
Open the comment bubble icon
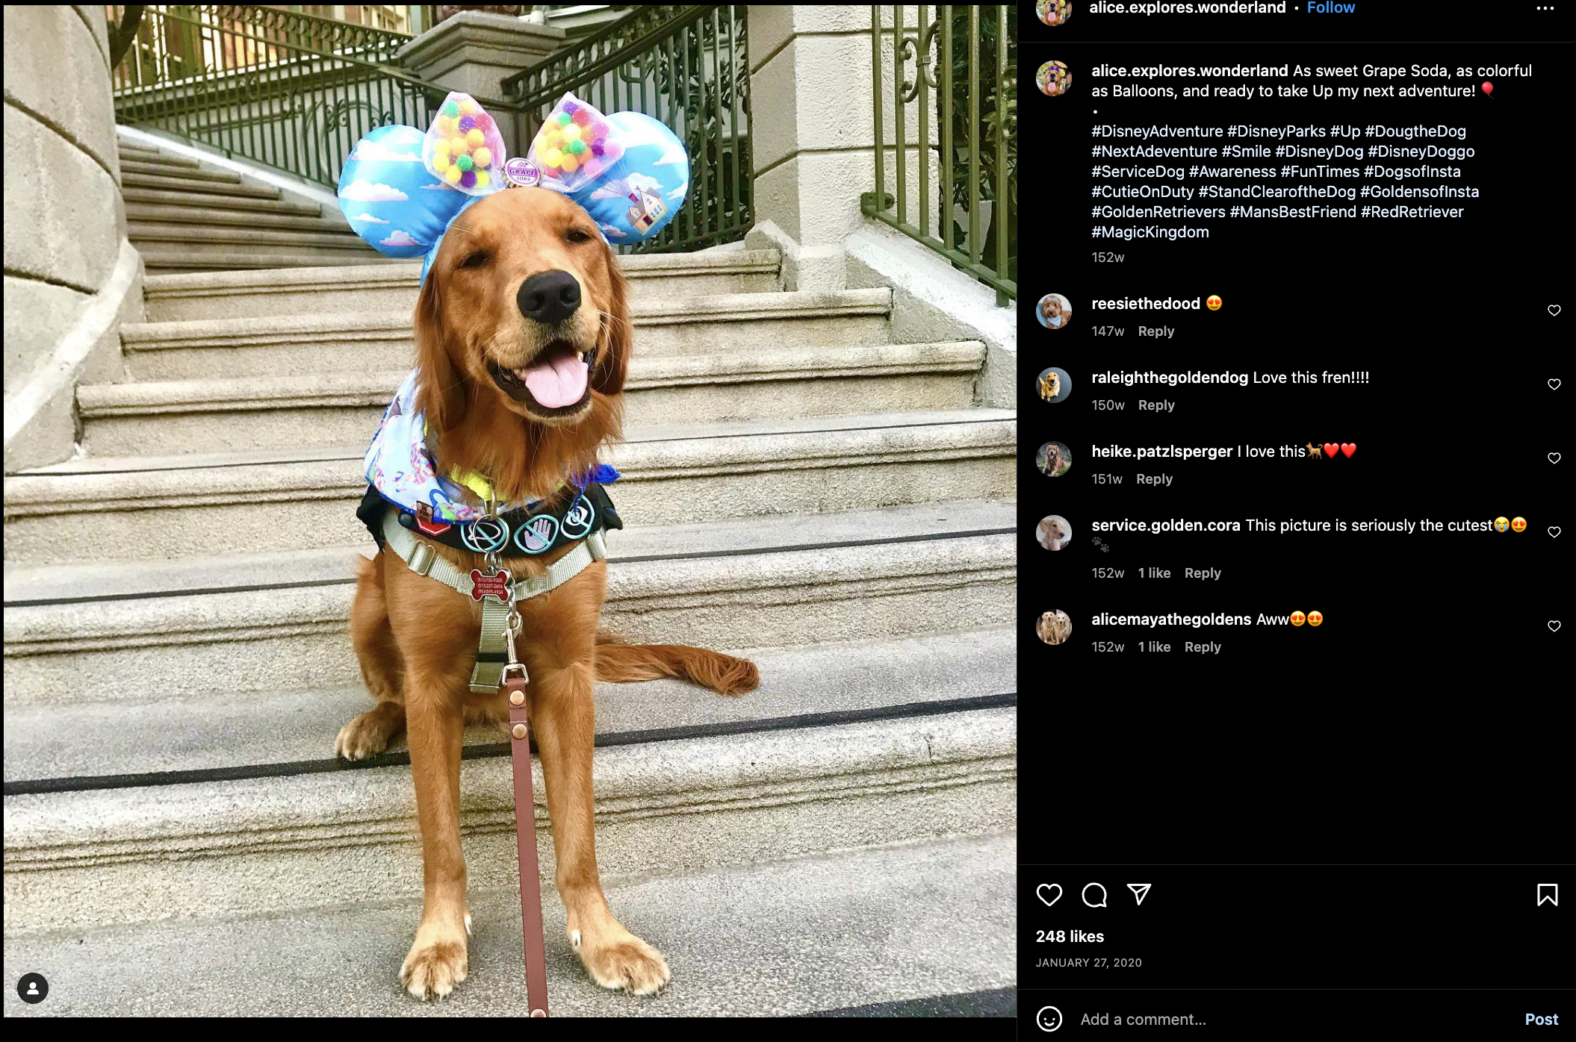1093,894
